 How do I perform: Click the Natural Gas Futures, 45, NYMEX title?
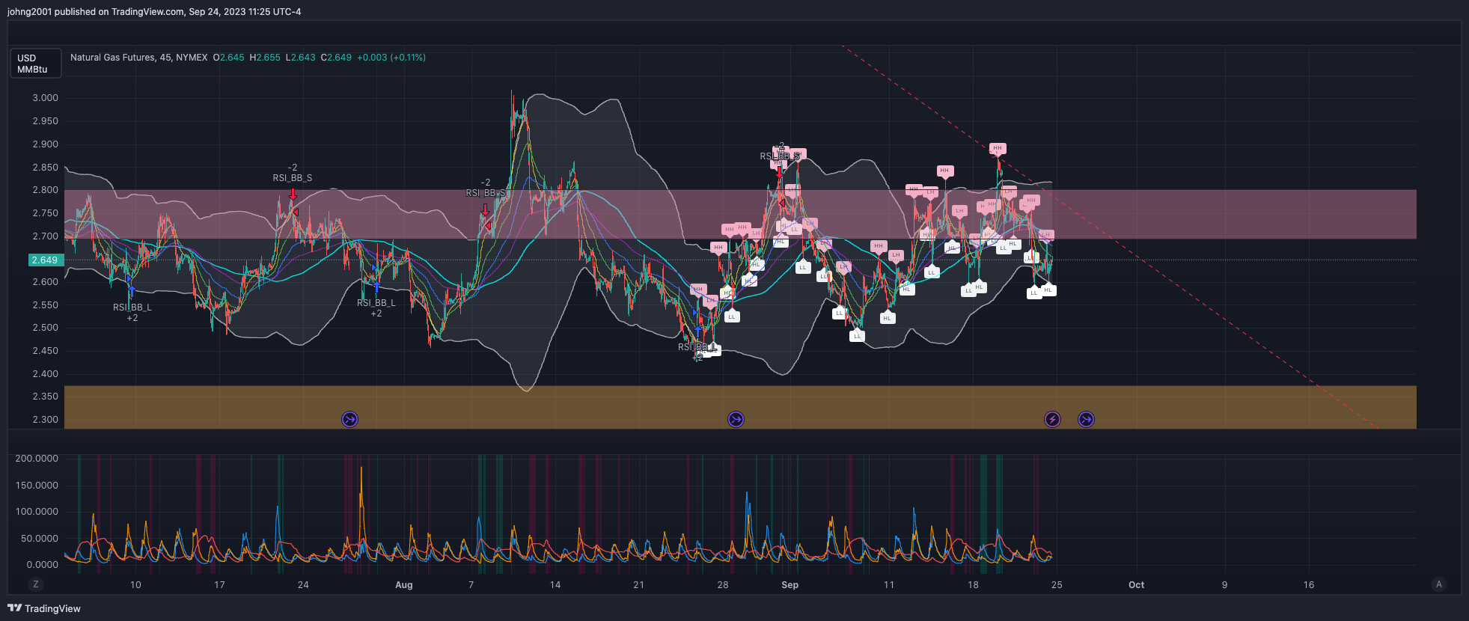pos(138,58)
